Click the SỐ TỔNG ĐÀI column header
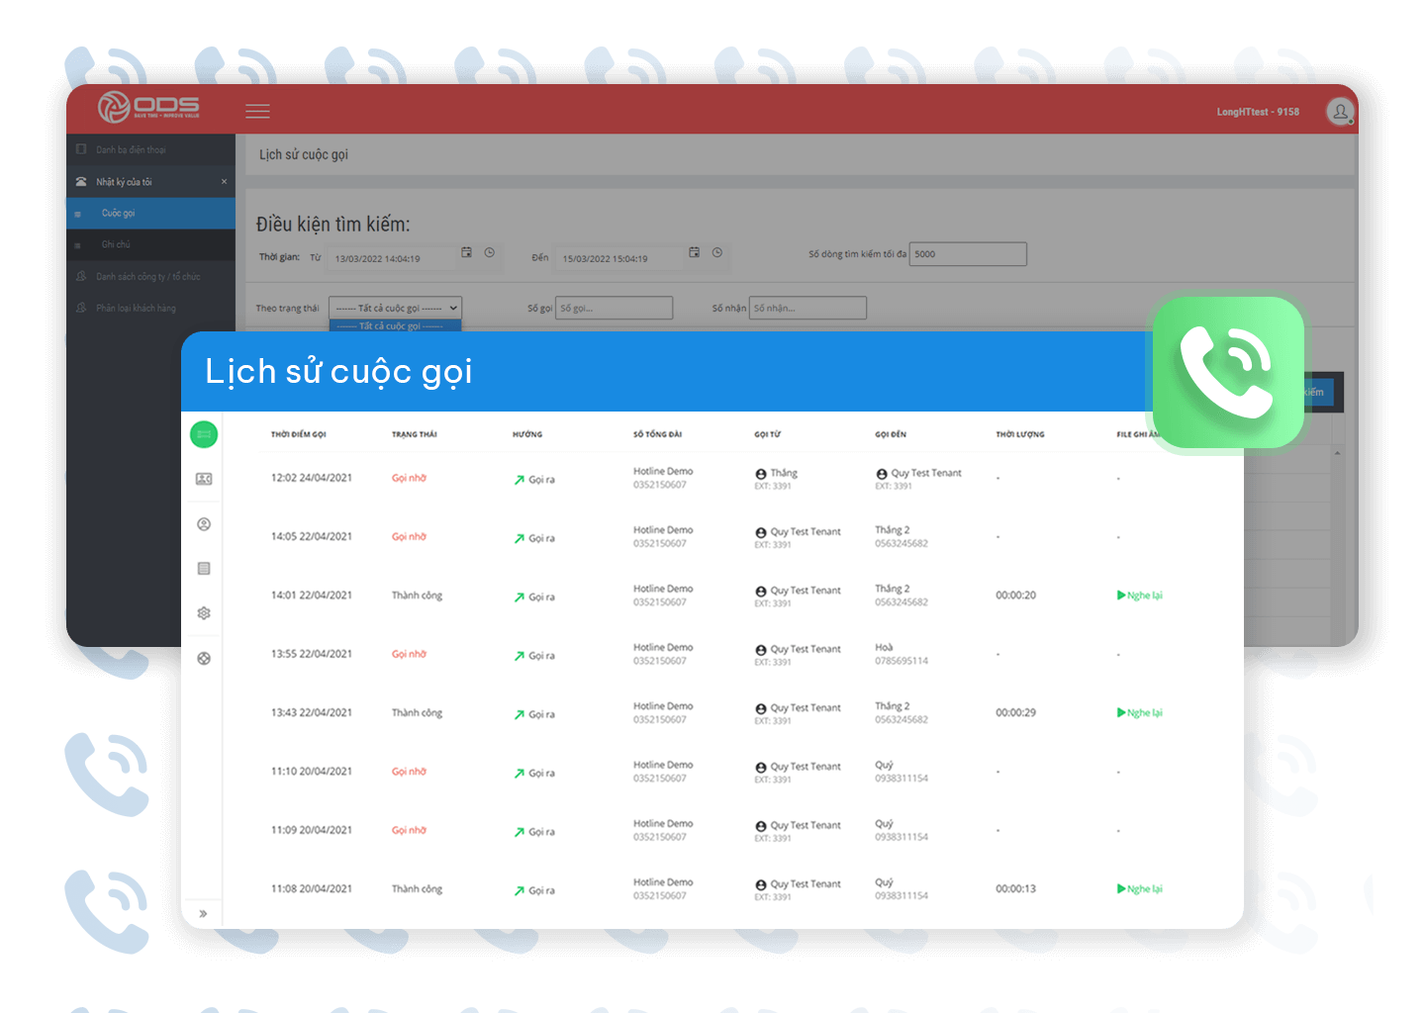The height and width of the screenshot is (1013, 1425). (x=657, y=434)
